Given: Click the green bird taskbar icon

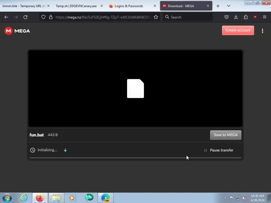Looking at the screenshot, I should (x=89, y=198).
